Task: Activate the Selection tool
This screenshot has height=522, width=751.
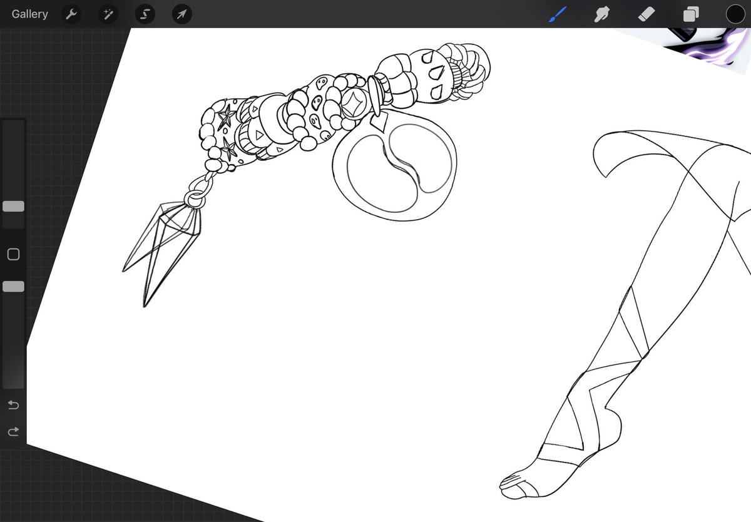Action: point(145,14)
